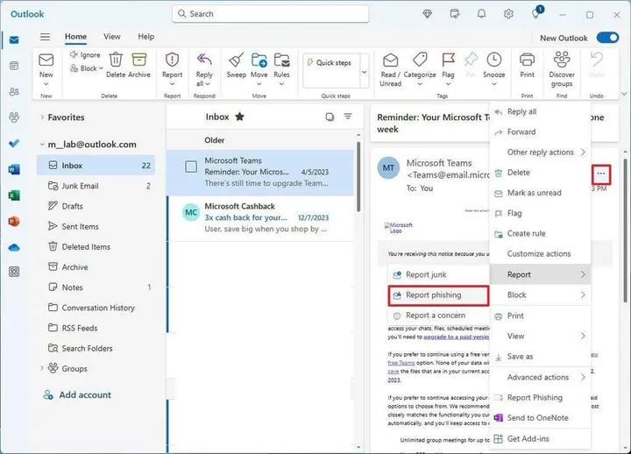Image resolution: width=631 pixels, height=454 pixels.
Task: Expand the Groups section
Action: (x=42, y=369)
